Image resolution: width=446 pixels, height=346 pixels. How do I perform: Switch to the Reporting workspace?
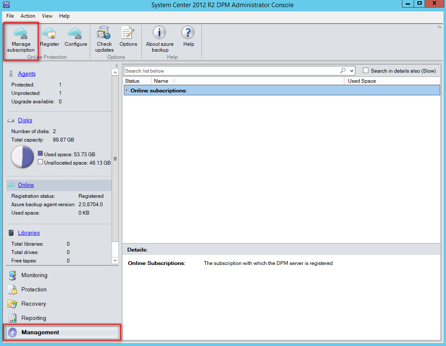pos(62,318)
